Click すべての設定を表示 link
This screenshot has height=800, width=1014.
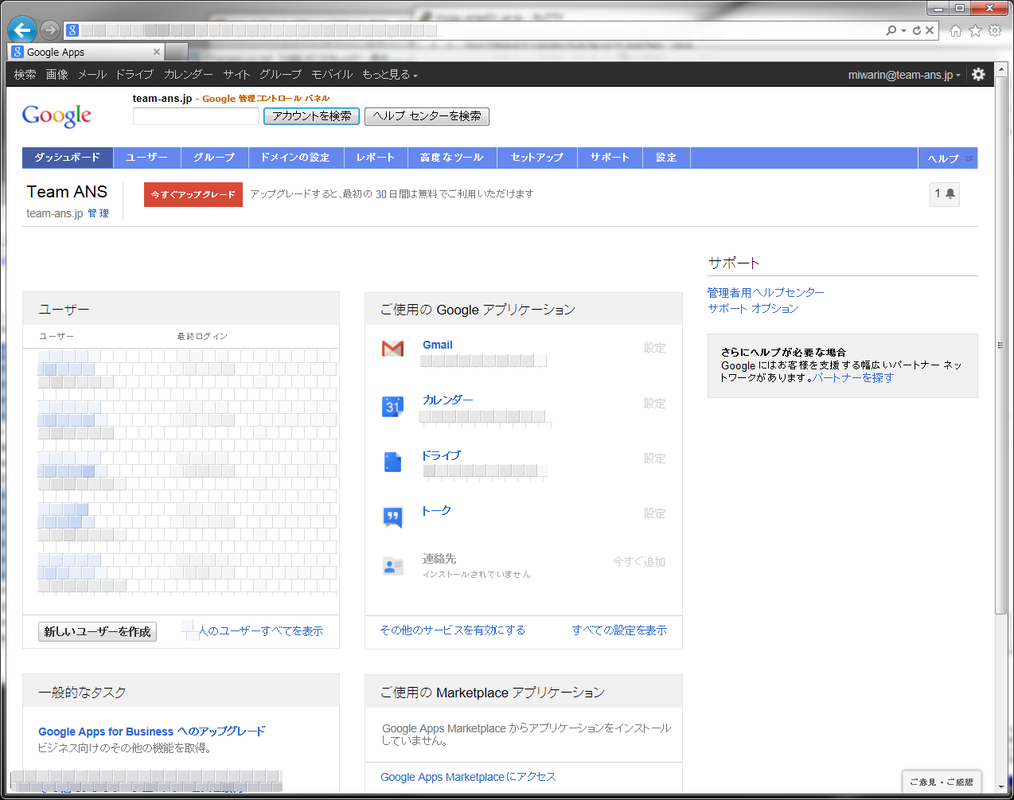(619, 630)
